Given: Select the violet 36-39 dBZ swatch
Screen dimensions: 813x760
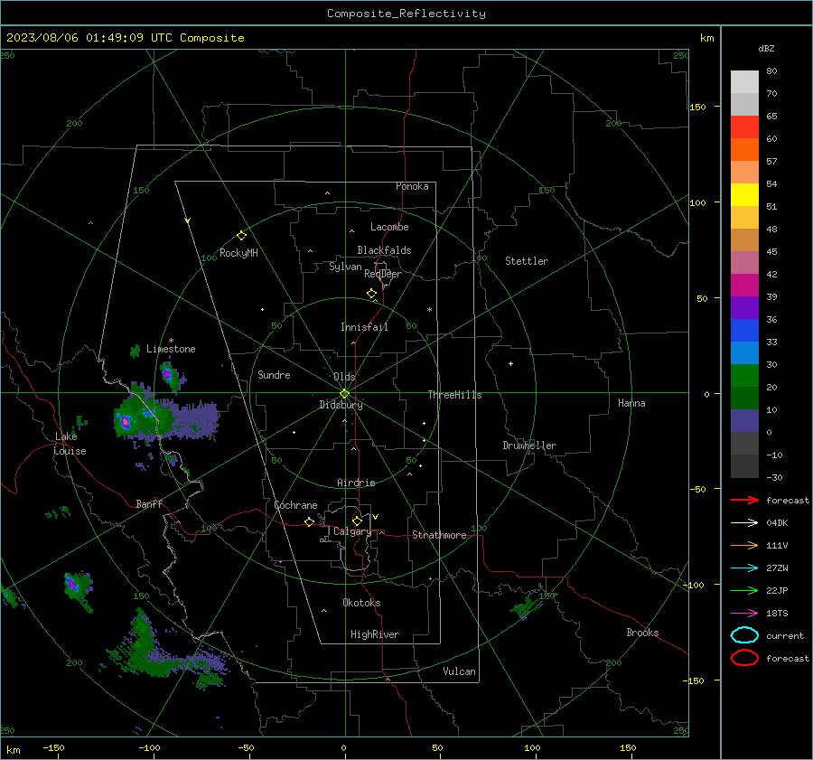Looking at the screenshot, I should pos(744,308).
